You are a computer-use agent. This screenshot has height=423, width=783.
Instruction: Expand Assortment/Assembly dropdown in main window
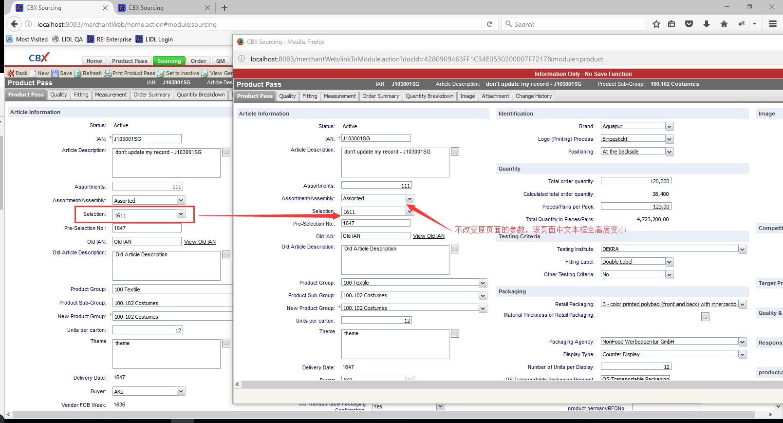[x=181, y=200]
